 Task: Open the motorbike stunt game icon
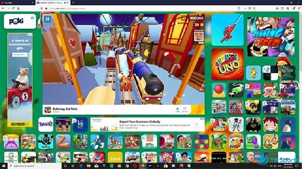[115, 142]
